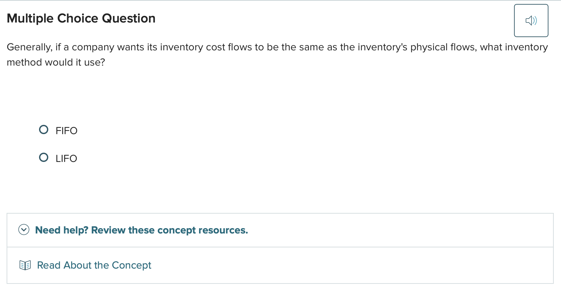Open the 'Read About the Concept' link
The width and height of the screenshot is (561, 306).
tap(94, 265)
